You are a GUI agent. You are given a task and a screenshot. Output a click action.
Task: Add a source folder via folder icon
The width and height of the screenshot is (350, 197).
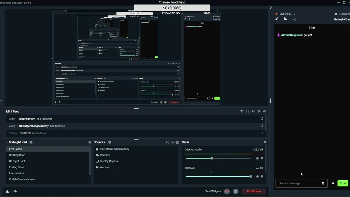pyautogui.click(x=177, y=142)
